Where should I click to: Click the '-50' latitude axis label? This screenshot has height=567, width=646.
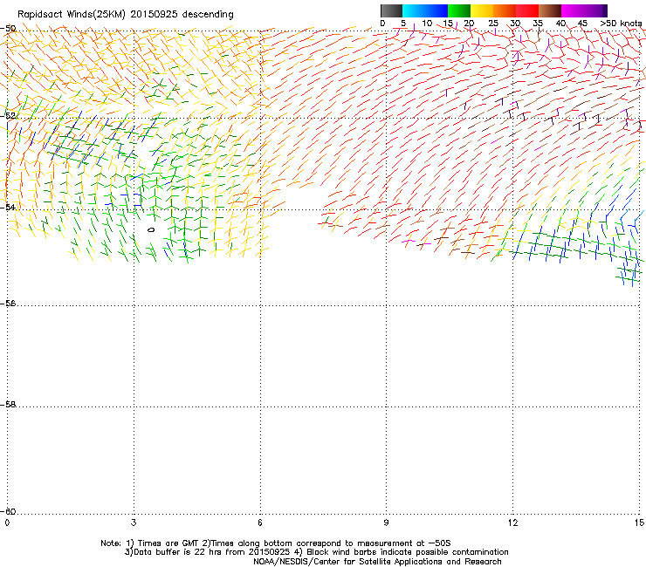click(x=8, y=29)
